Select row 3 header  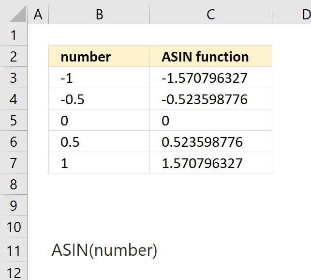14,78
